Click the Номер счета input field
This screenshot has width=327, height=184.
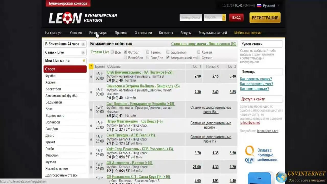coord(191,17)
